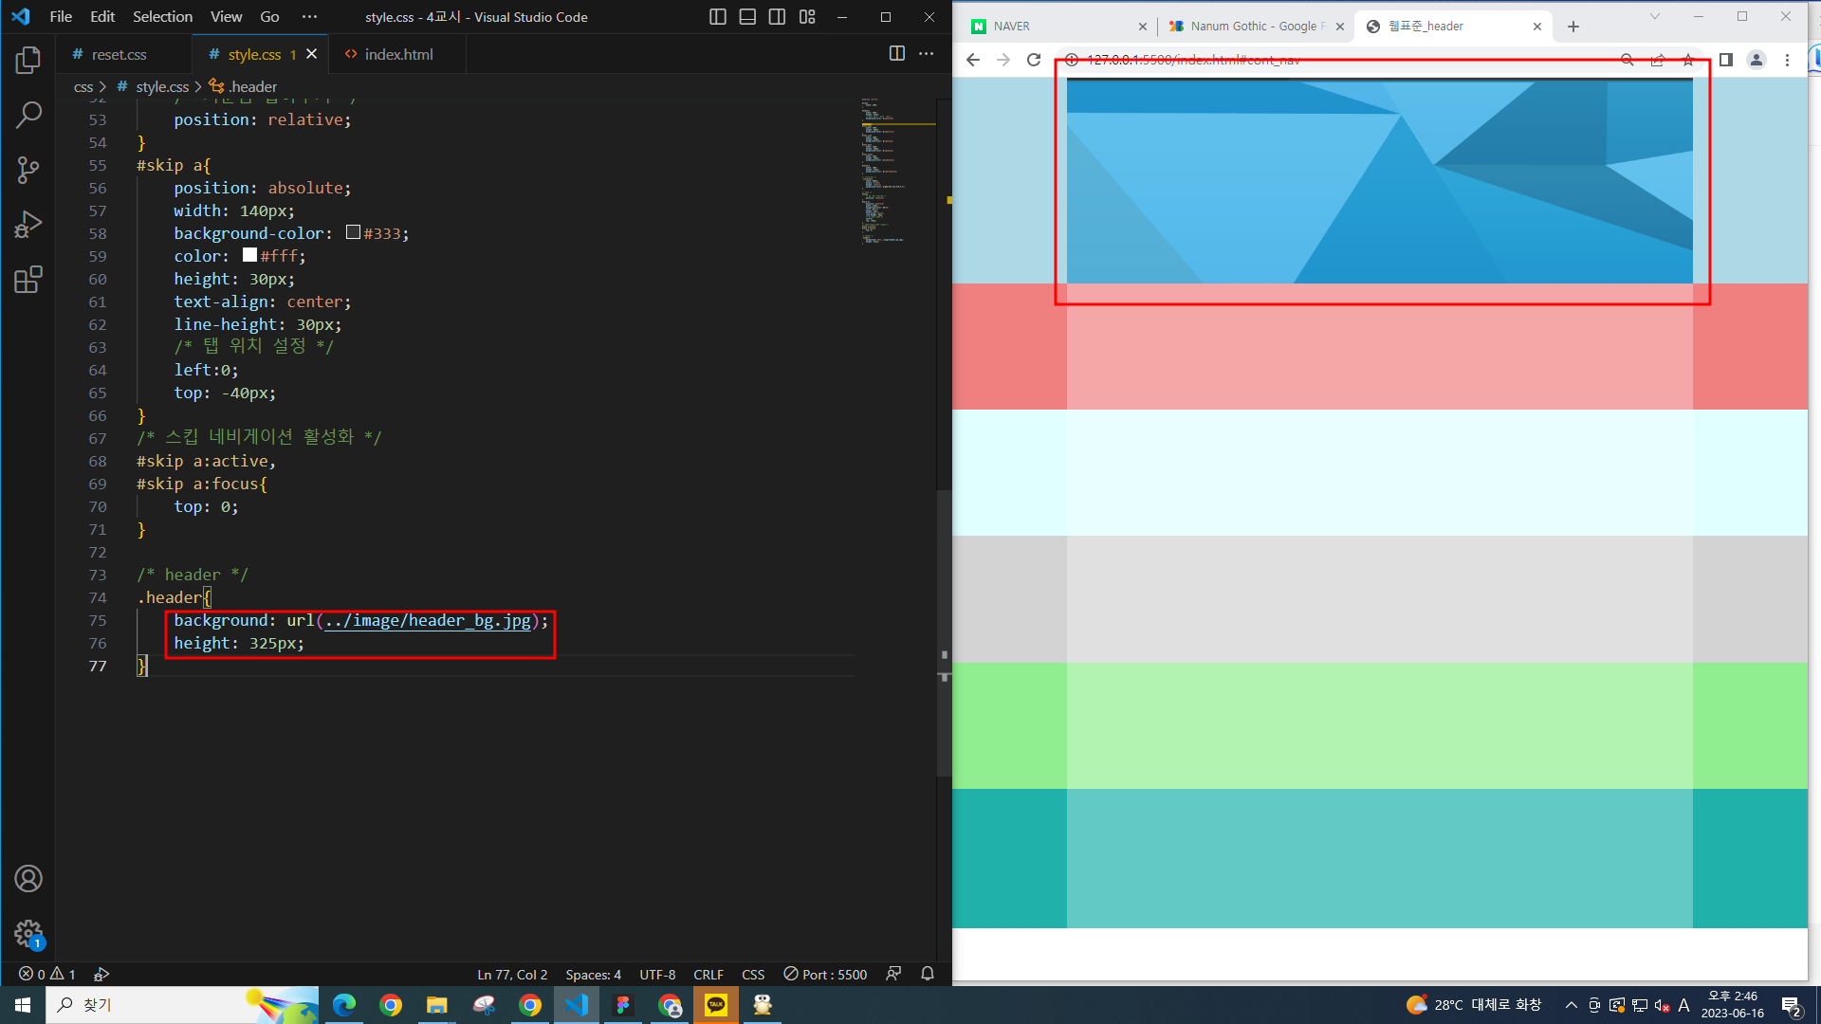Split the editor to the right
Image resolution: width=1821 pixels, height=1024 pixels.
click(896, 54)
